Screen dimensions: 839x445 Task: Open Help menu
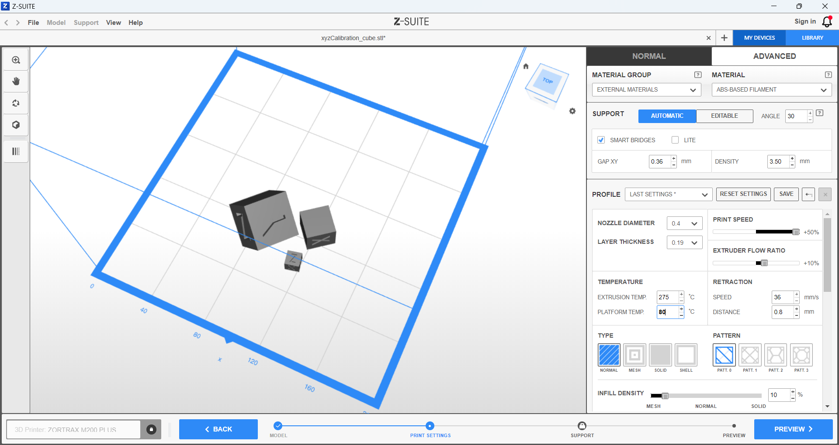135,23
